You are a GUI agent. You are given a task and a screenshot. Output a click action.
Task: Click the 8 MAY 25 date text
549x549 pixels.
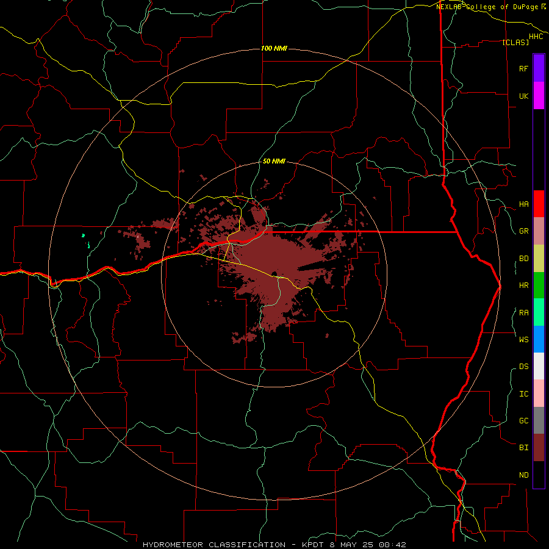(352, 545)
